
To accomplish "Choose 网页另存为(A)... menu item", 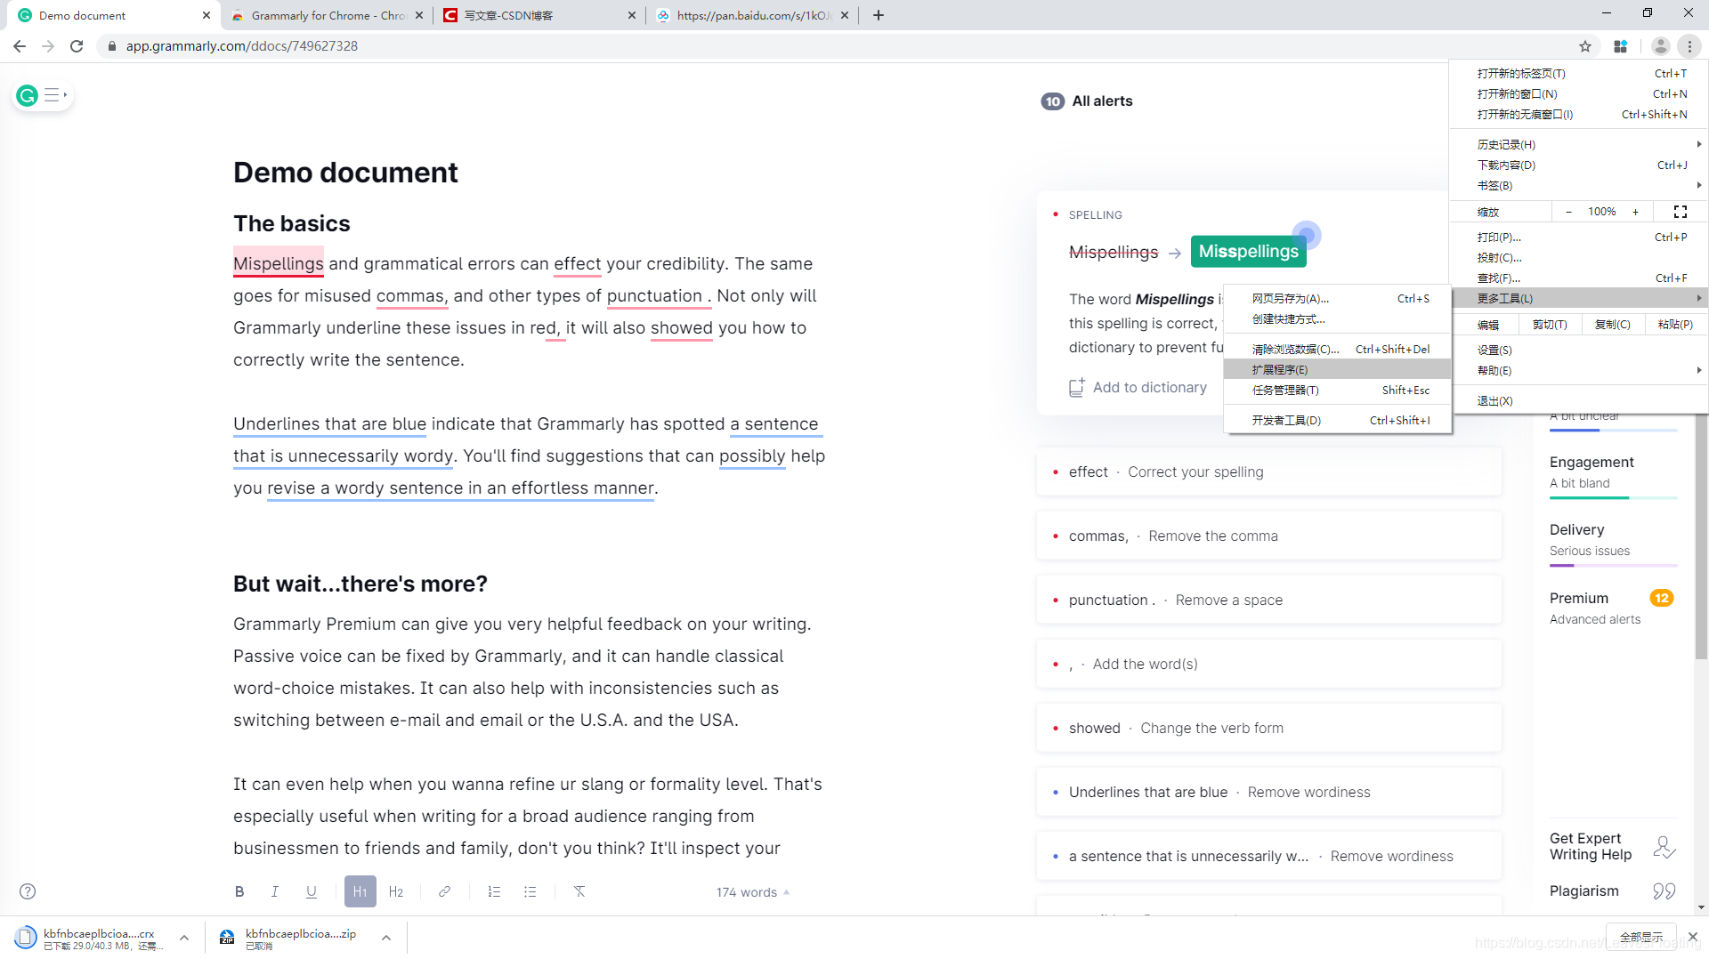I will point(1338,298).
